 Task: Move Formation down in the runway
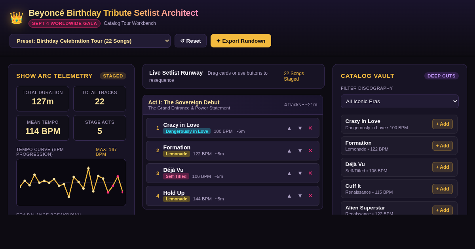[x=300, y=151]
